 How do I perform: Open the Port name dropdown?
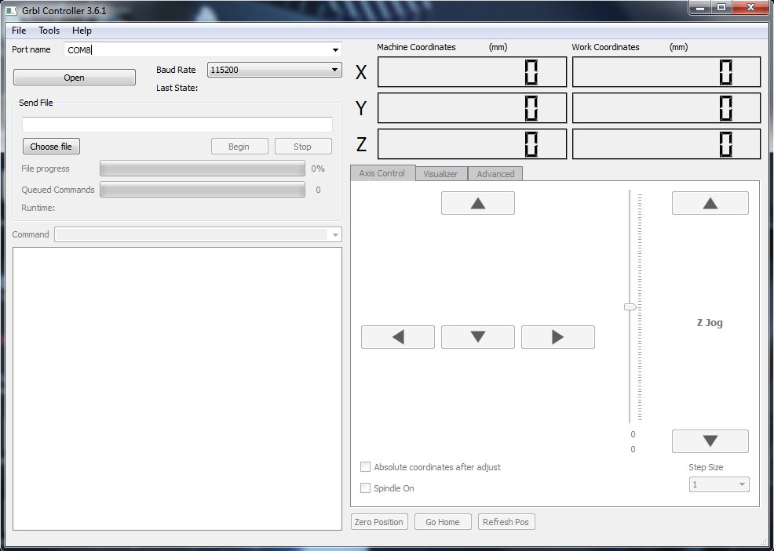coord(335,49)
